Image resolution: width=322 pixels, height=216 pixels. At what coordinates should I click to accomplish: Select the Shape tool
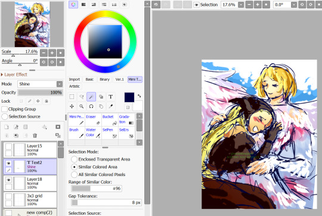point(101,97)
